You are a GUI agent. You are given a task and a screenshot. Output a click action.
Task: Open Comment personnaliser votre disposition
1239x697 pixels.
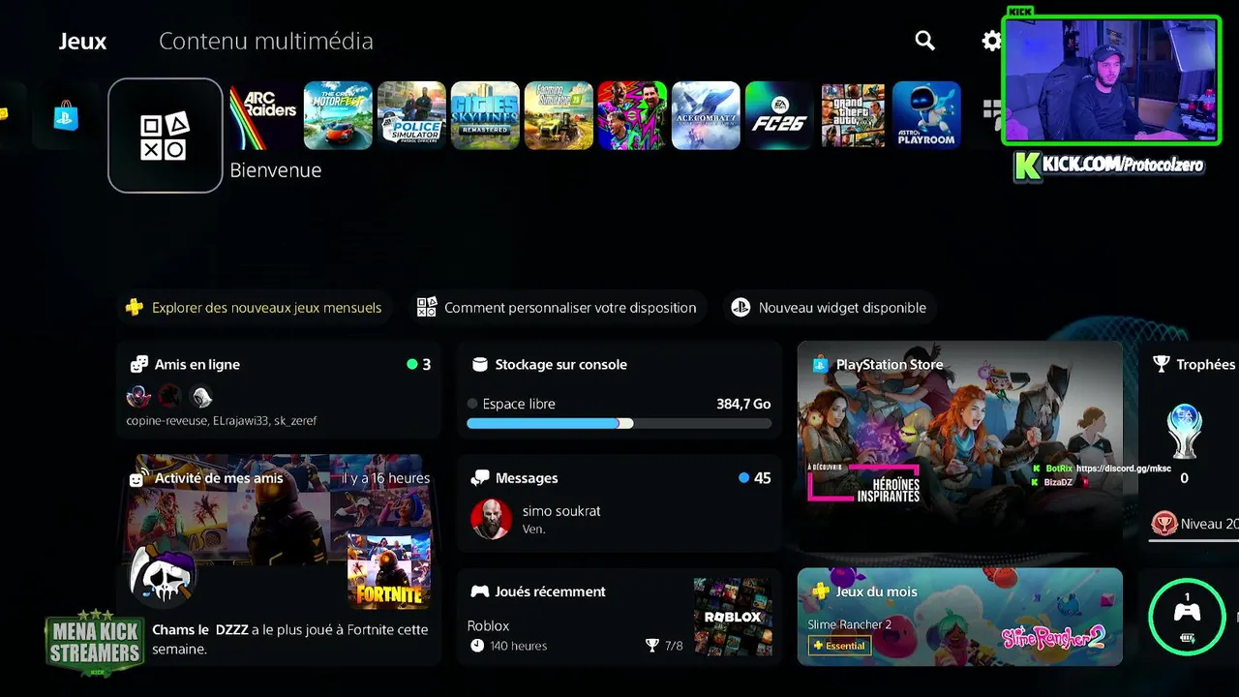[556, 308]
